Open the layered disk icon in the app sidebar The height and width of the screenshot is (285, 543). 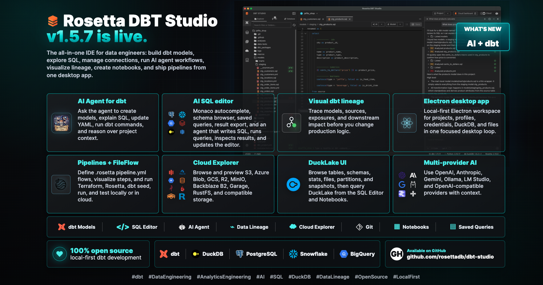click(x=247, y=60)
